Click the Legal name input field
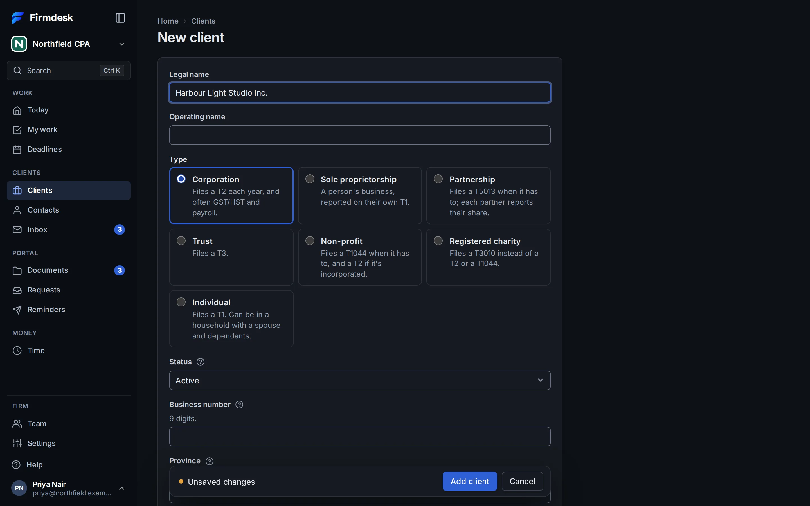Image resolution: width=810 pixels, height=506 pixels. [x=360, y=93]
